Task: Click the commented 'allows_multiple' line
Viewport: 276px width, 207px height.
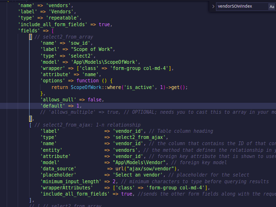Action: (x=158, y=112)
